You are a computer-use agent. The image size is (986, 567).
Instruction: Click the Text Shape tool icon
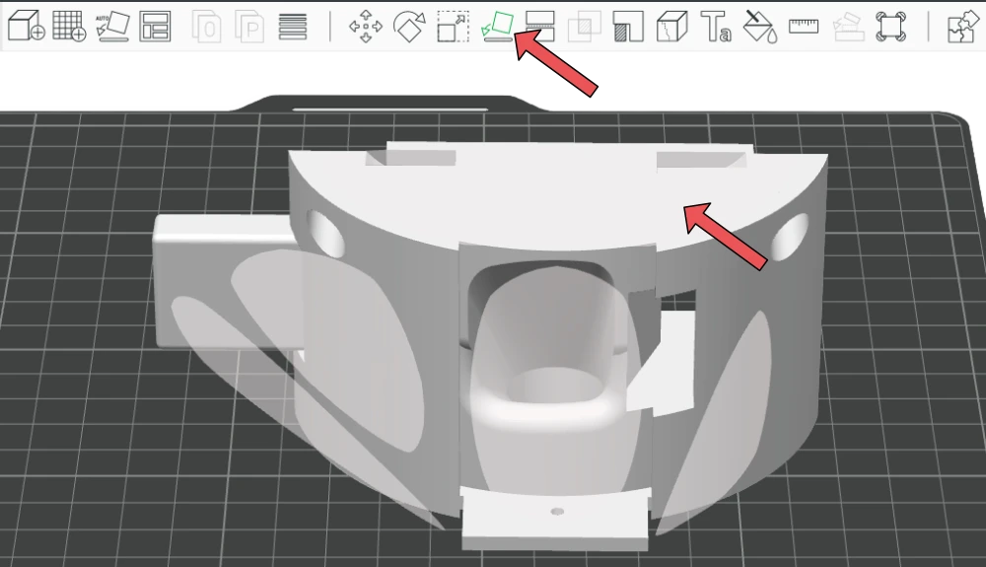point(715,27)
